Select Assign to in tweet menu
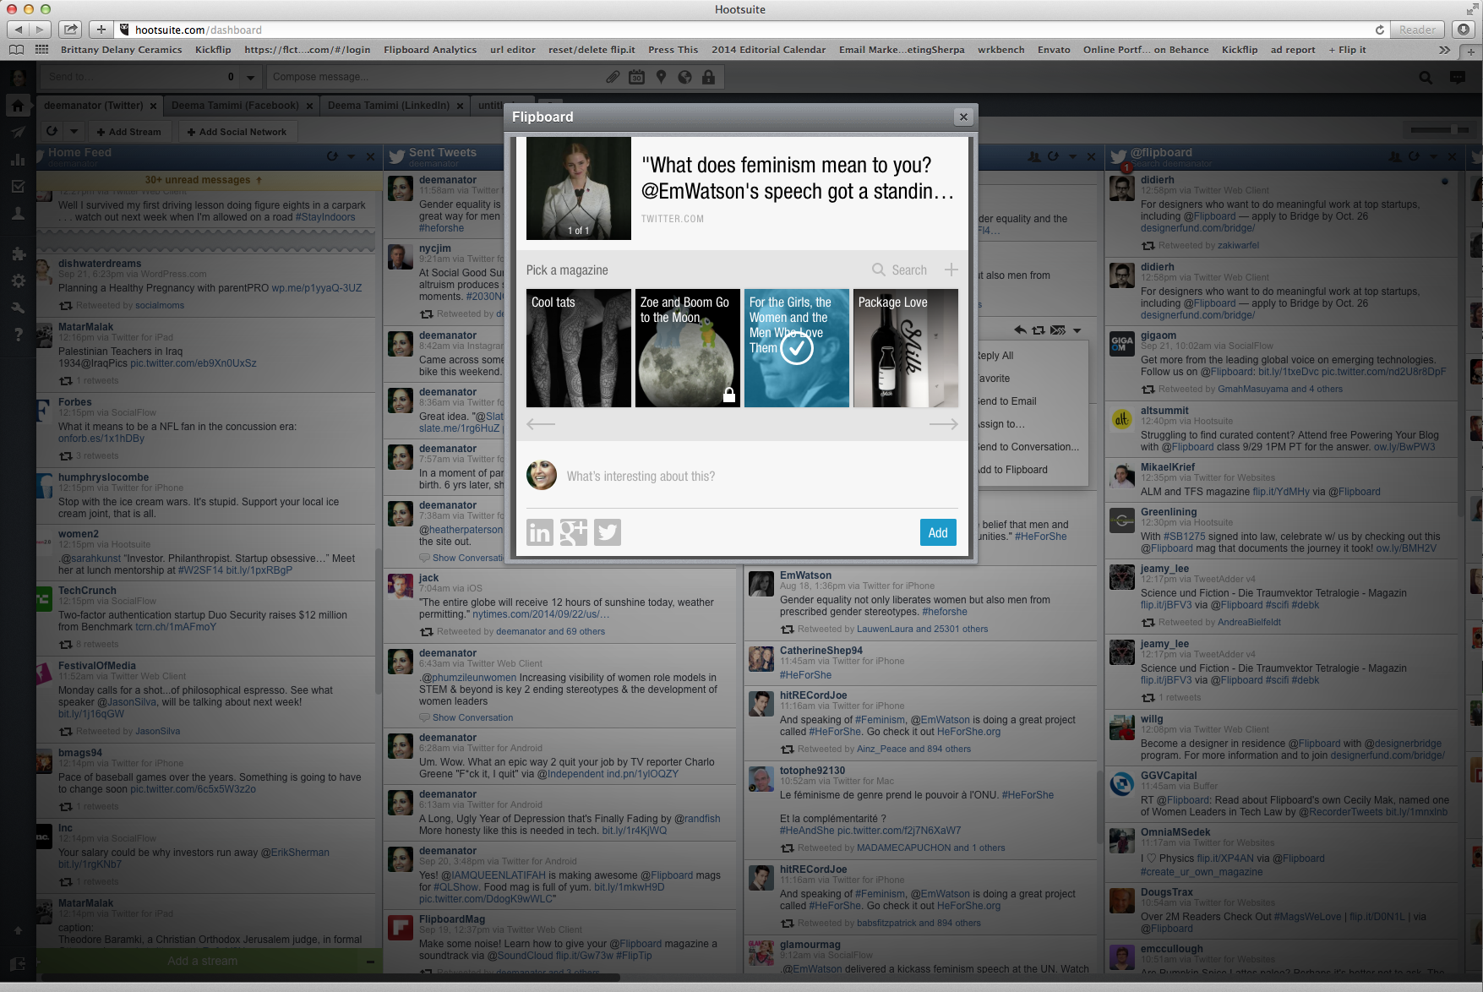This screenshot has height=992, width=1483. click(1000, 424)
